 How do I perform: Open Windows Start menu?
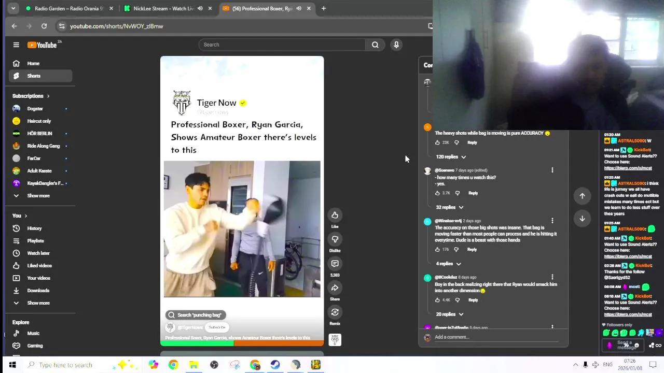[x=12, y=365]
